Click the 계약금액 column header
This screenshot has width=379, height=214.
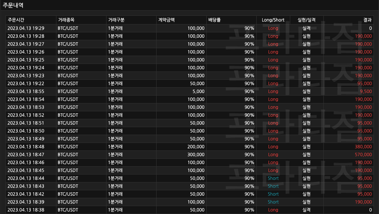[166, 20]
